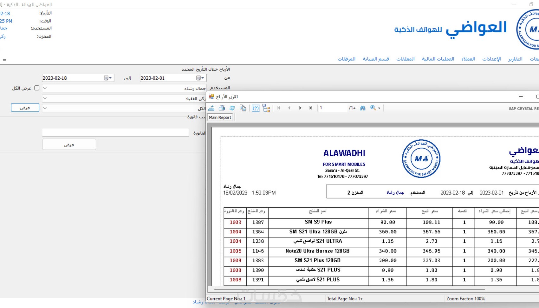Open the المعلقات menu

405,59
